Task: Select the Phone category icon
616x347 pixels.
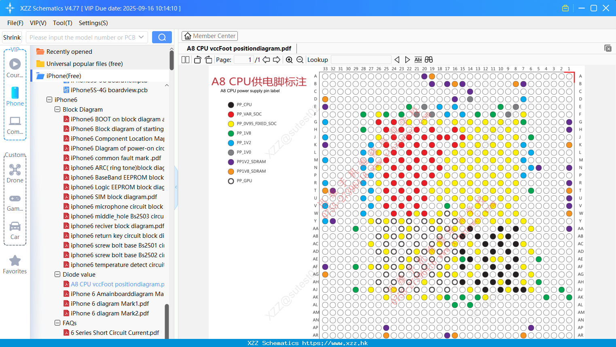Action: click(x=15, y=96)
